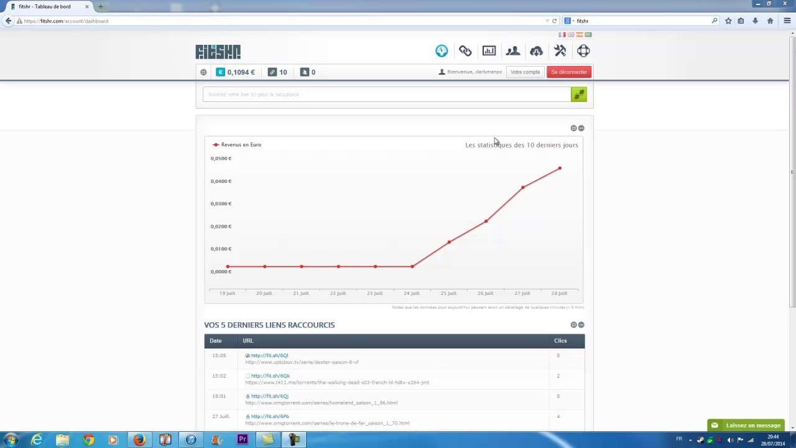
Task: Select the fitshr Tableau de bord tab
Action: coord(49,6)
